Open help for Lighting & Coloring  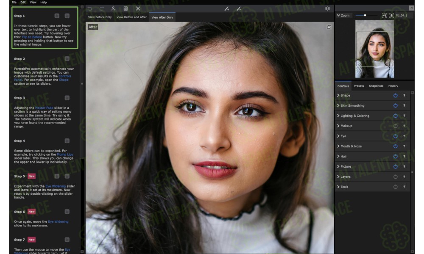[404, 116]
